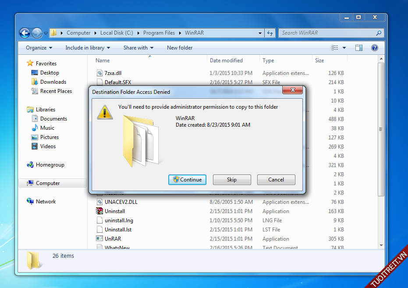Click the file list vertical scrollbar thumb
The image size is (408, 288).
[381, 129]
